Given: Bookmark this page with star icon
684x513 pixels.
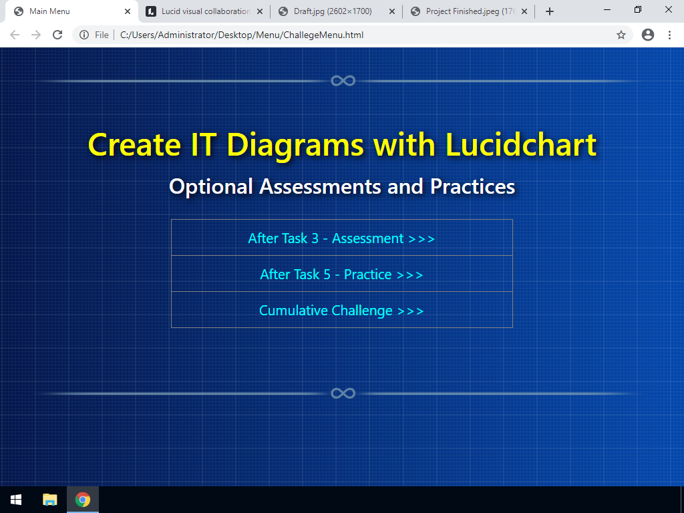Looking at the screenshot, I should click(621, 35).
